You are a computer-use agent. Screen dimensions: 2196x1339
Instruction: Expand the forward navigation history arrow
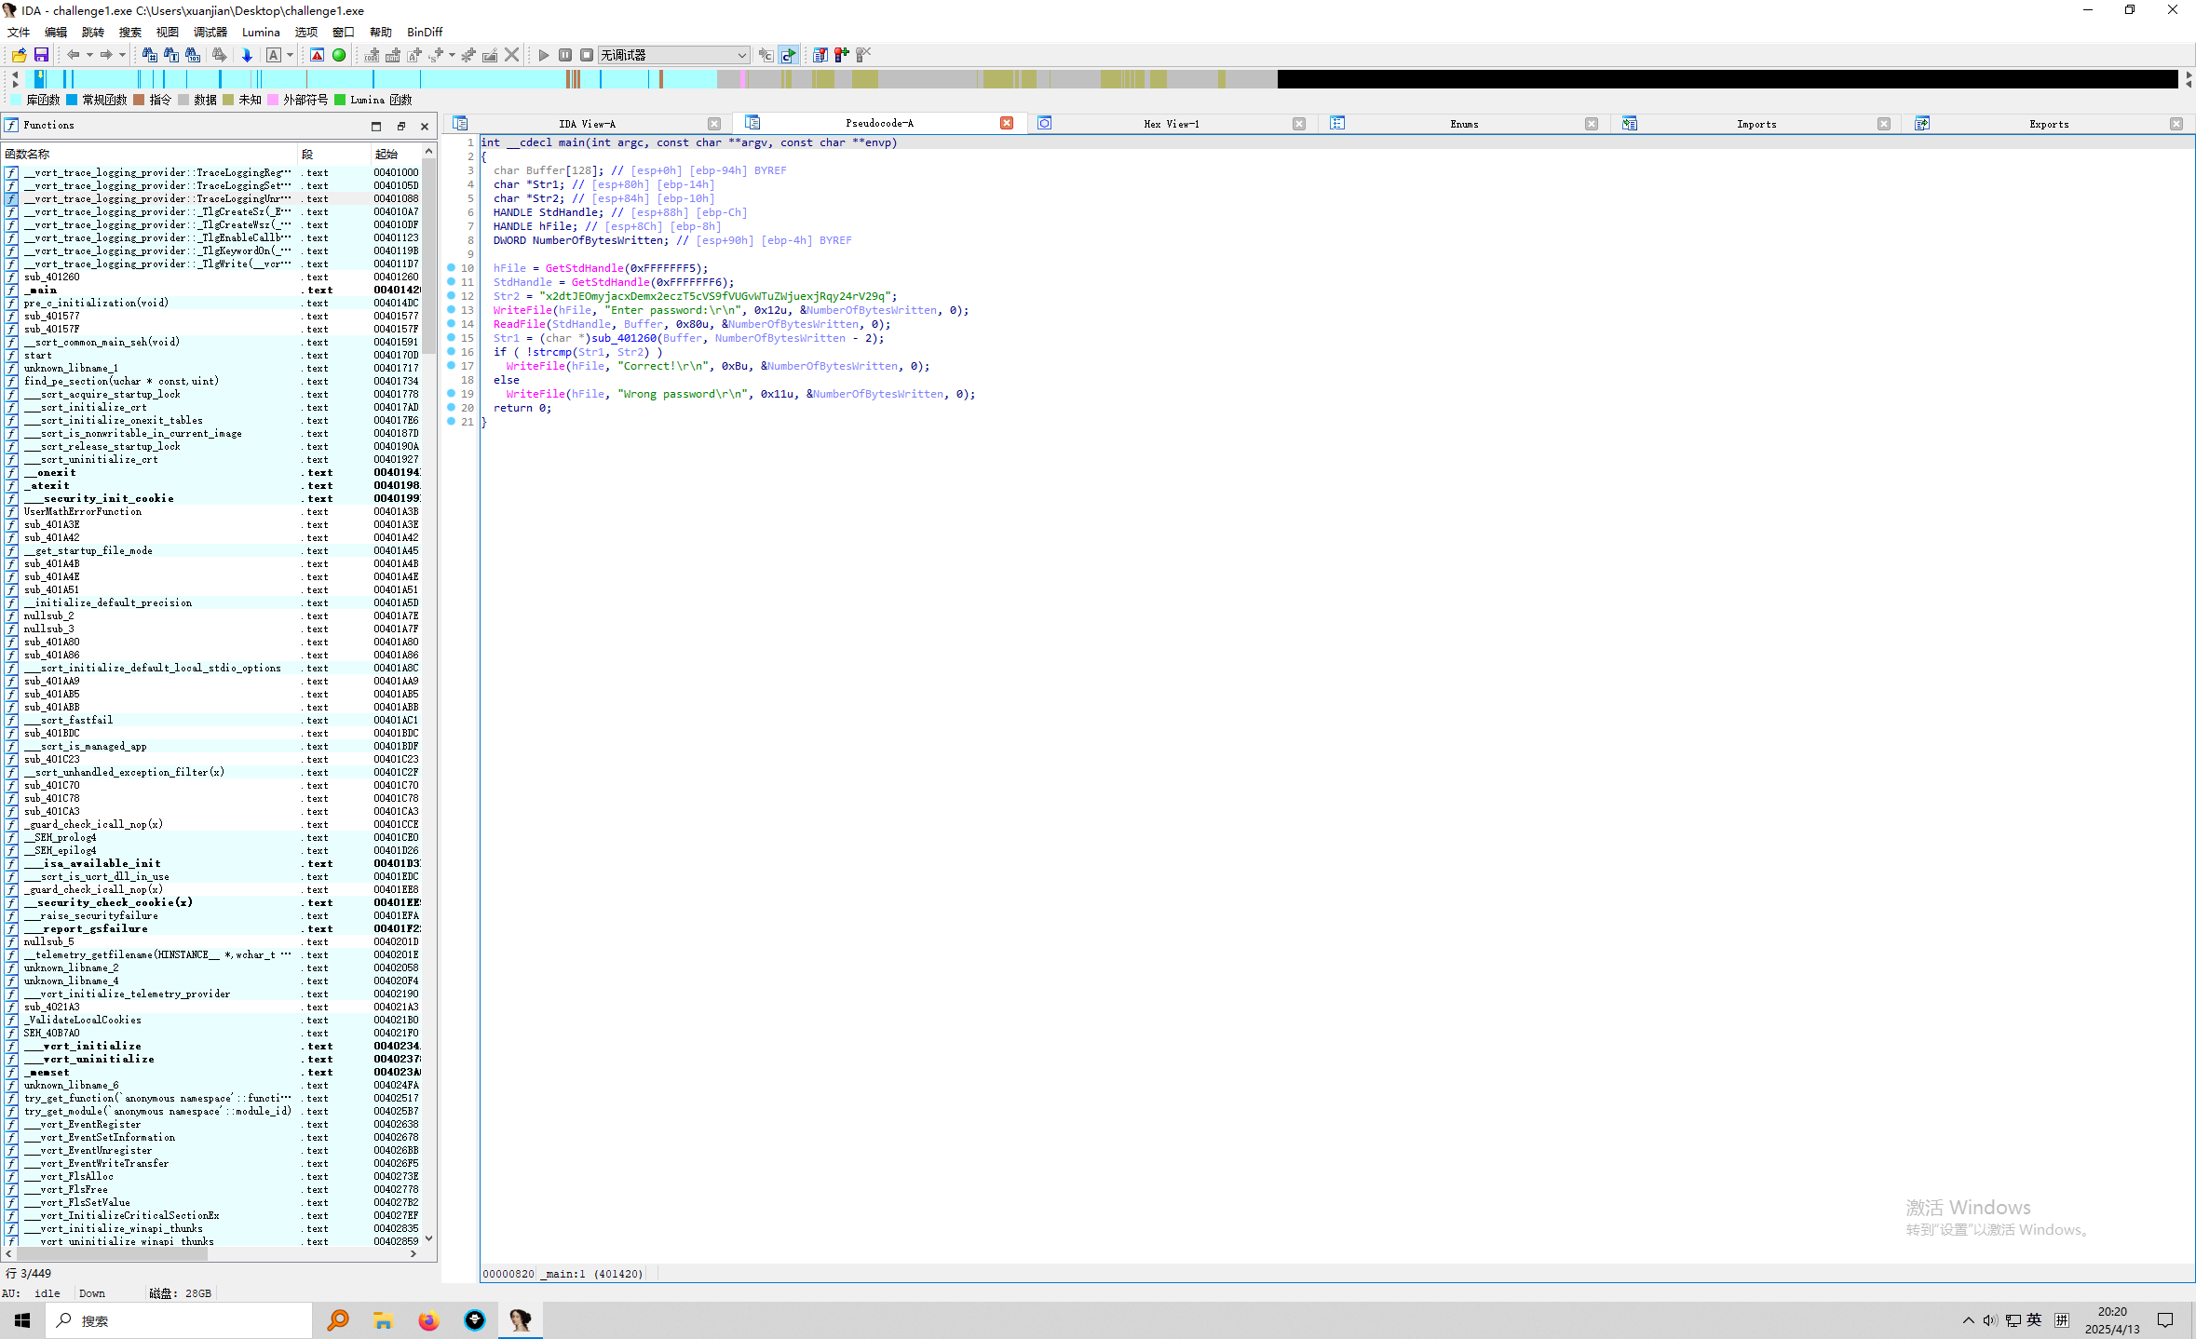[122, 55]
